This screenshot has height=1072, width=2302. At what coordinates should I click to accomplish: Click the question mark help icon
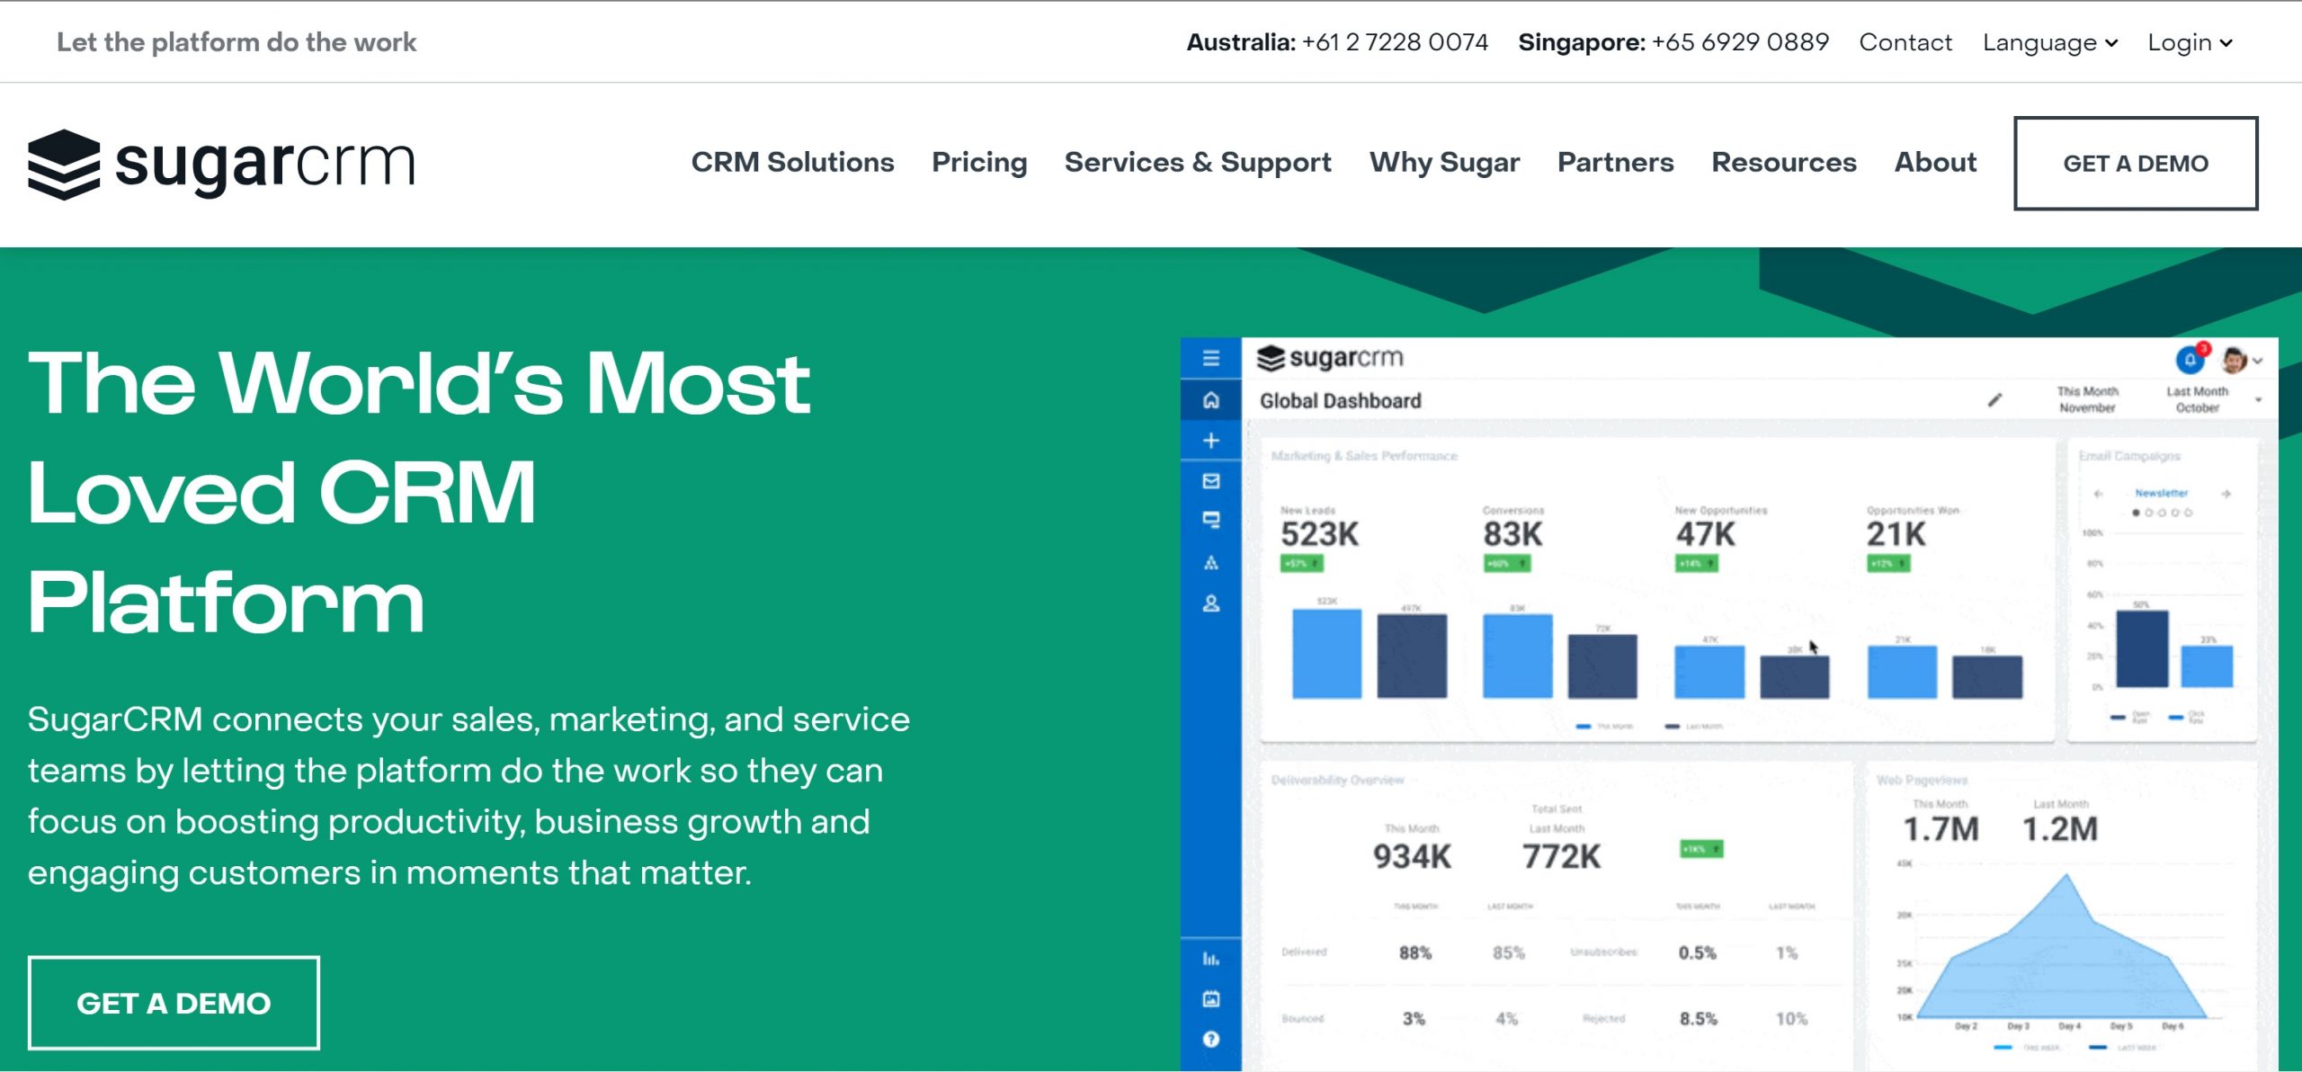click(x=1210, y=1040)
